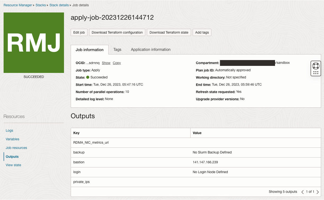Select the RDMA_NIC_metrics_url row key
Screen dimensions: 324x200
pos(91,143)
